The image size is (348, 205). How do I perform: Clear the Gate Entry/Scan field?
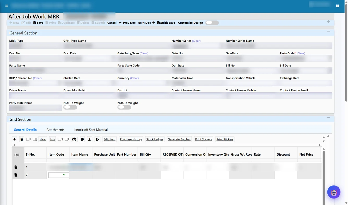144,53
